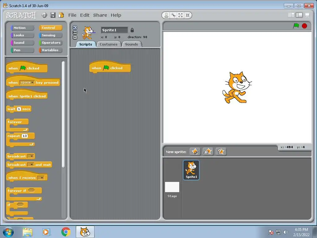This screenshot has width=317, height=238.
Task: Open the broadcast message dropdown
Action: pos(31,156)
